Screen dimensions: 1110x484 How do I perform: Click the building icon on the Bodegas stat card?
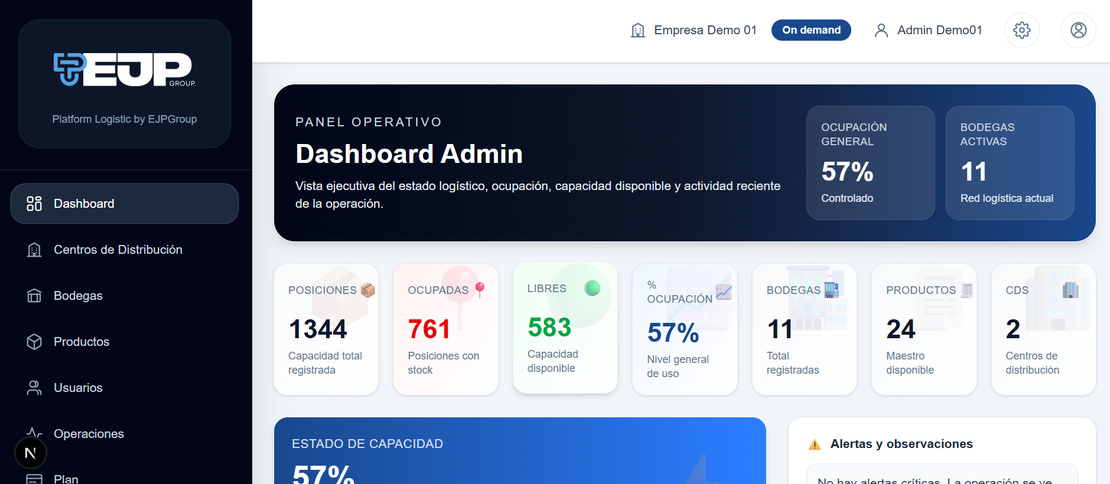pos(832,290)
